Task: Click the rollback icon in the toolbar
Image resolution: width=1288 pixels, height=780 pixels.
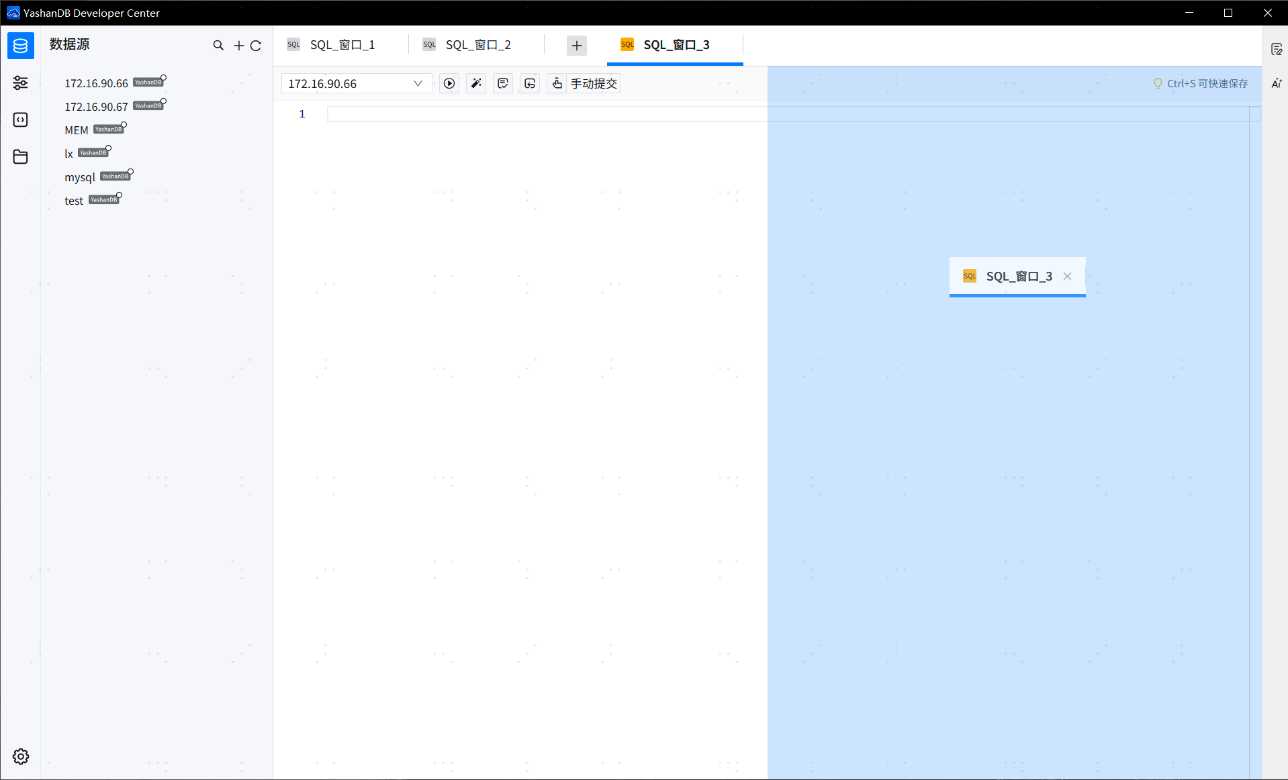Action: [529, 83]
